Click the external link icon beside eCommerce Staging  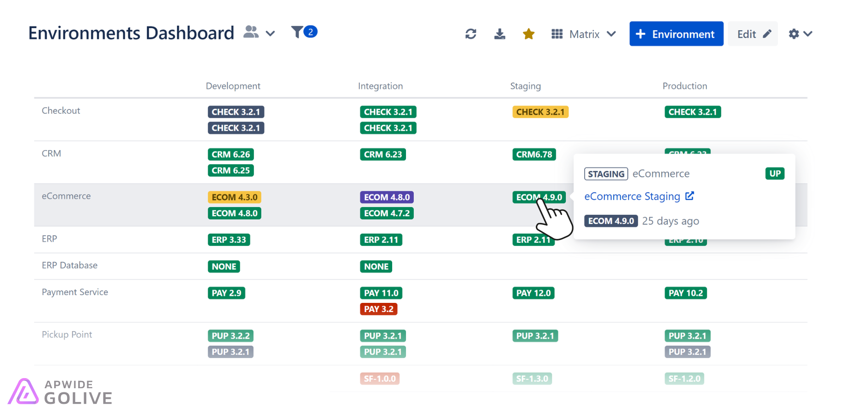tap(690, 196)
